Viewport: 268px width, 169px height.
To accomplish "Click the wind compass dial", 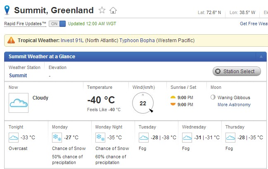I will [143, 103].
